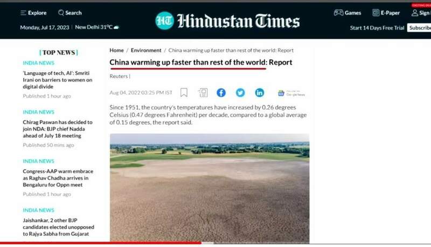
Task: Open the copy article icon
Action: [x=203, y=93]
